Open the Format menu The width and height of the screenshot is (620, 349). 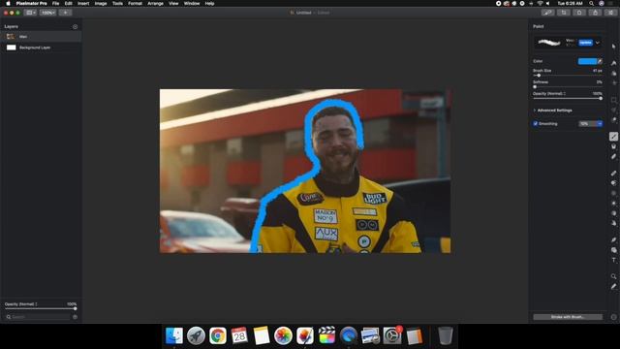pyautogui.click(x=135, y=3)
